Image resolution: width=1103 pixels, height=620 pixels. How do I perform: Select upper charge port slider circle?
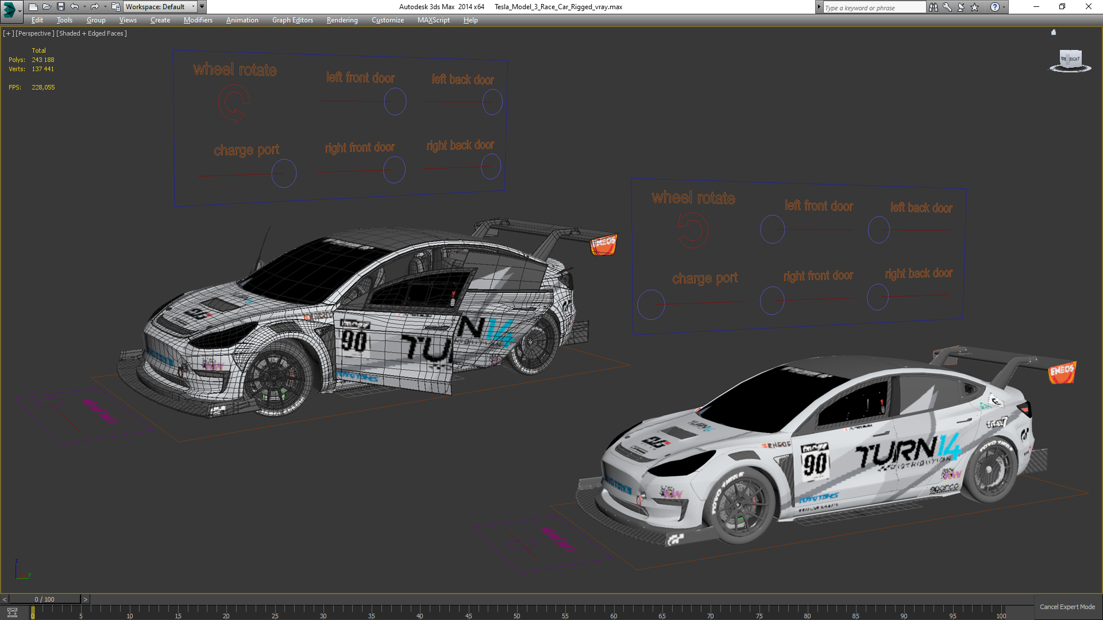(x=284, y=173)
